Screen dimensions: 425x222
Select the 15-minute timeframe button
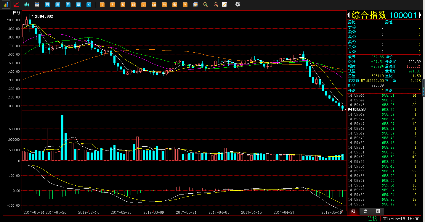pyautogui.click(x=133, y=5)
